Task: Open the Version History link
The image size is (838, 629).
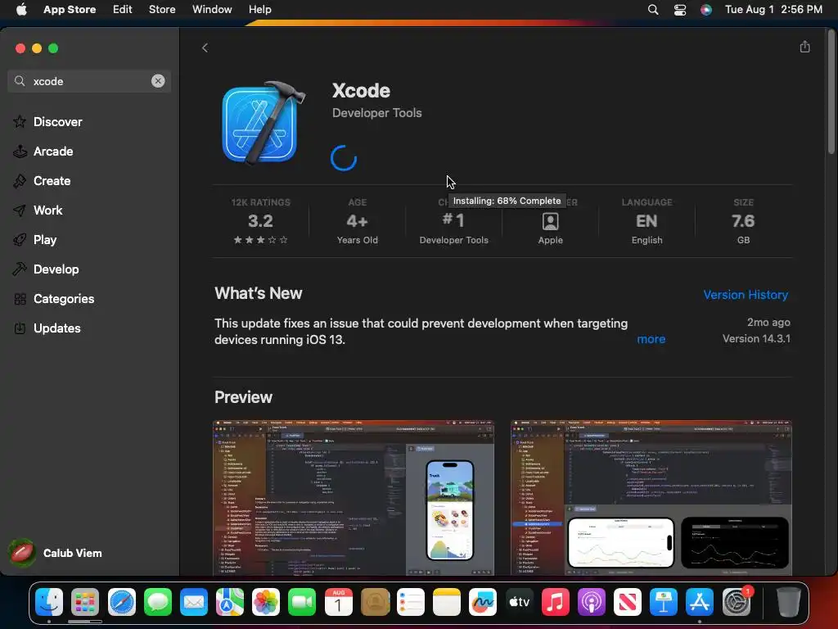Action: [746, 295]
